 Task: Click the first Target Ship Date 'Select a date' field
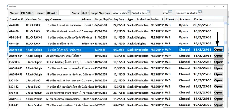tap(121, 13)
